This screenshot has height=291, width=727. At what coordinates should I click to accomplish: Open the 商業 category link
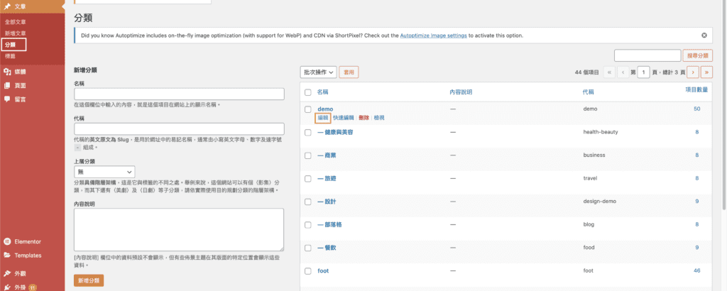click(x=327, y=155)
